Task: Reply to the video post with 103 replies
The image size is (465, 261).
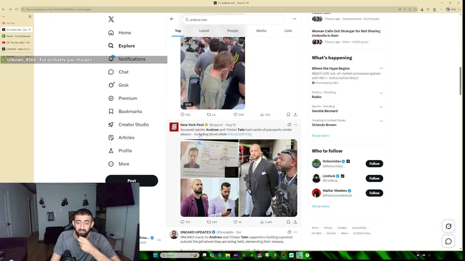Action: click(x=185, y=115)
